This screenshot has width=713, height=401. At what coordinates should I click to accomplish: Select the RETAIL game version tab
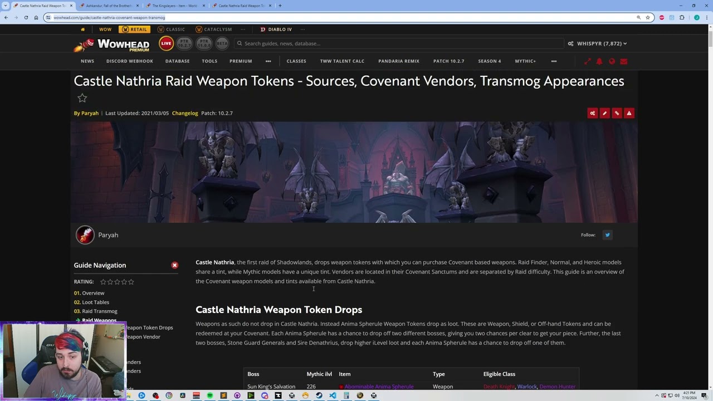pyautogui.click(x=134, y=30)
